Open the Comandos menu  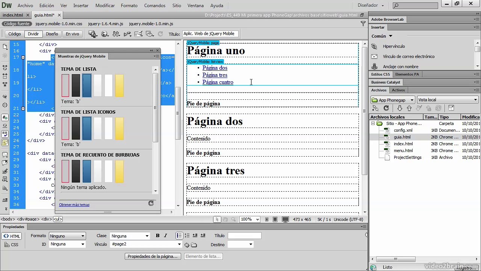click(x=154, y=6)
